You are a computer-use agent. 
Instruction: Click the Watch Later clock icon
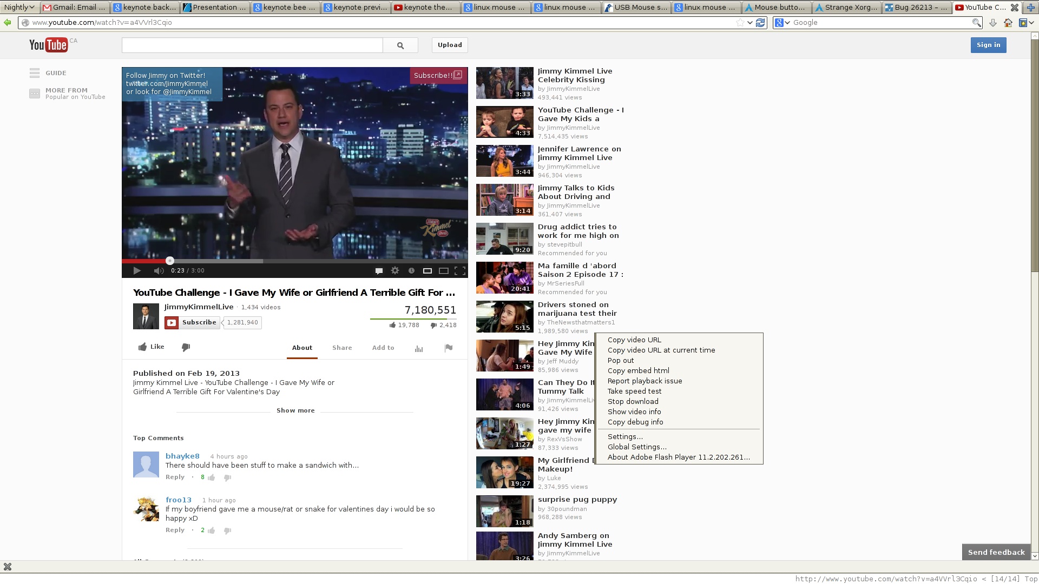411,271
